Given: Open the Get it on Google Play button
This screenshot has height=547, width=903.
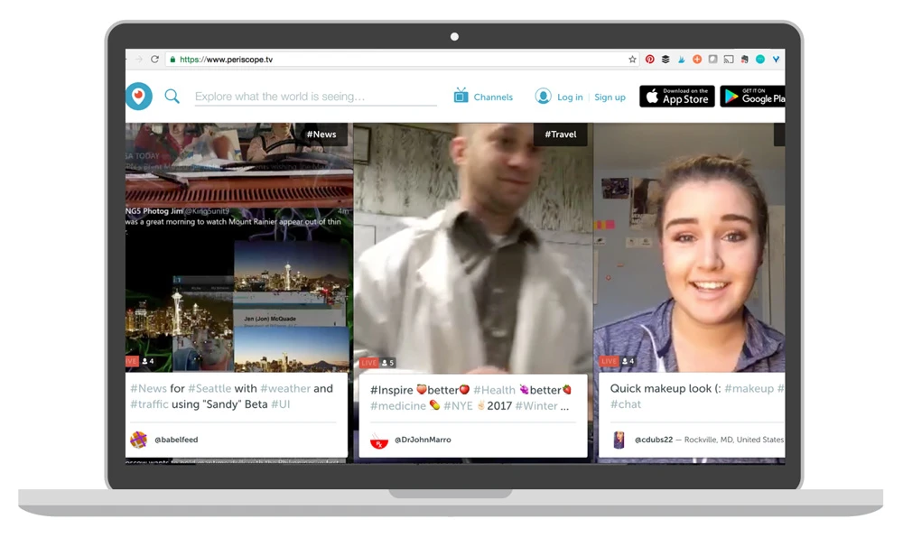Looking at the screenshot, I should pyautogui.click(x=753, y=97).
